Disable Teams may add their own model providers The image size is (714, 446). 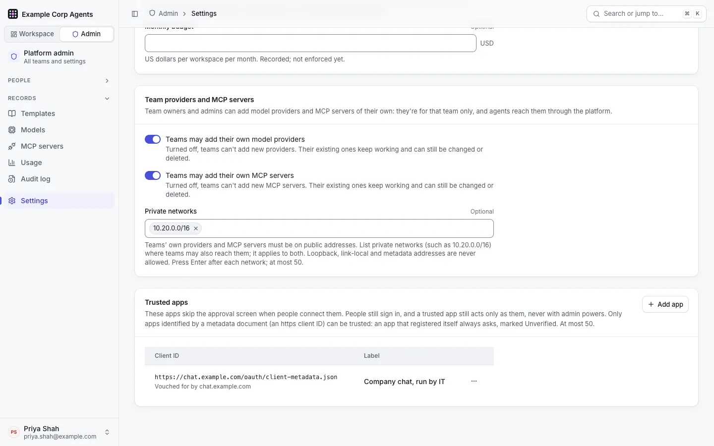click(153, 139)
